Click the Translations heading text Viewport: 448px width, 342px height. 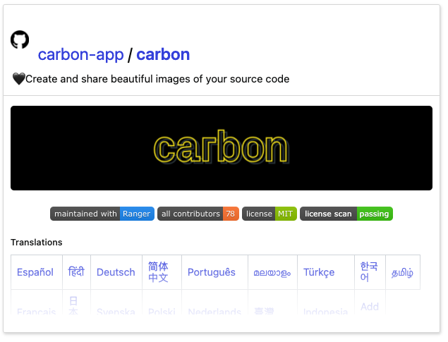(x=37, y=243)
